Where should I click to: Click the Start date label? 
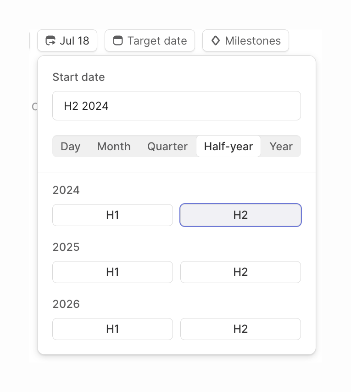(x=78, y=77)
